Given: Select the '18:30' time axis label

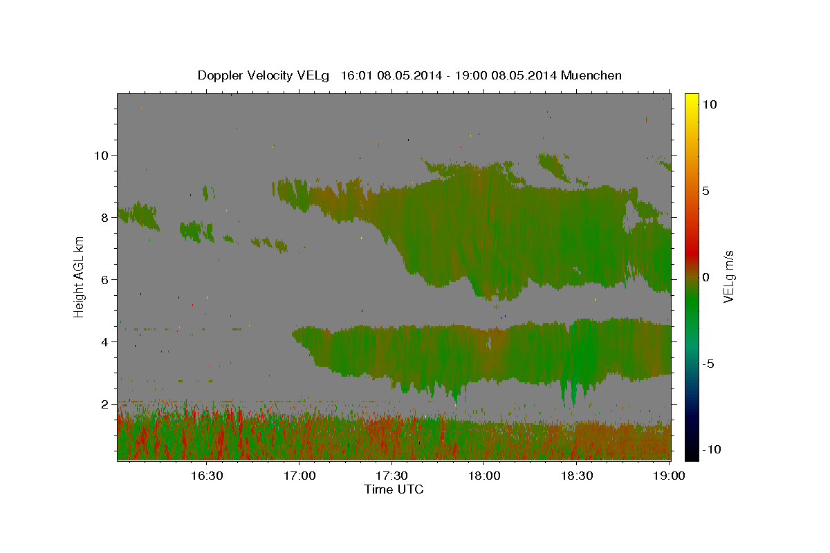Looking at the screenshot, I should [577, 476].
